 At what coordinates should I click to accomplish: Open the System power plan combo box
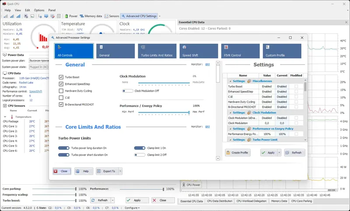click(39, 61)
